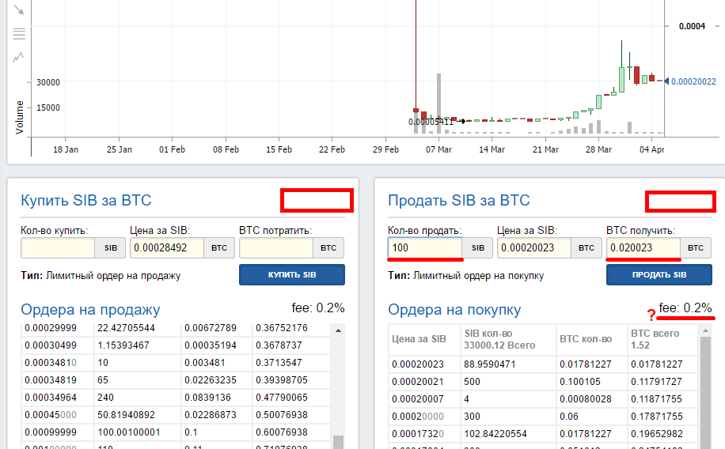Focus the Кол-во продать field with 100

click(425, 247)
